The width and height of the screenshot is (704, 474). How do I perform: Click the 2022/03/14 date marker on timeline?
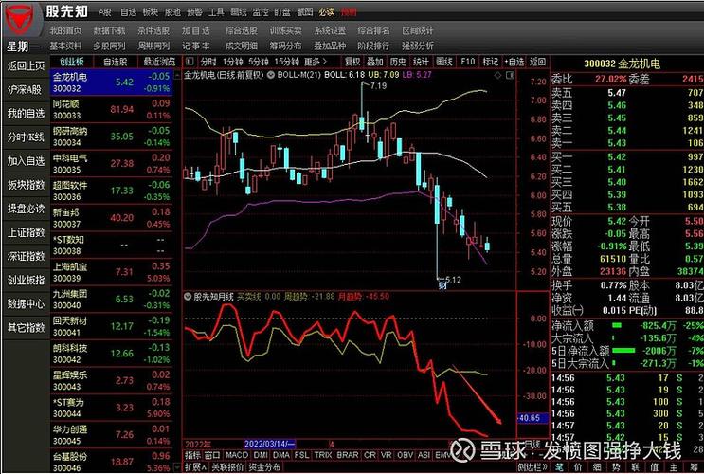tap(269, 444)
